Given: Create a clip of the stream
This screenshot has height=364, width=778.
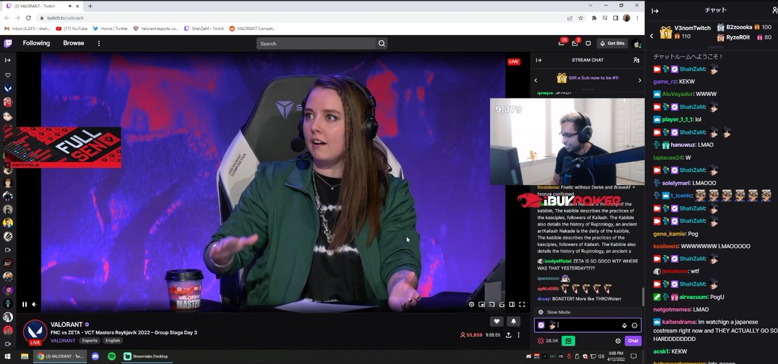Looking at the screenshot, I should (x=502, y=304).
